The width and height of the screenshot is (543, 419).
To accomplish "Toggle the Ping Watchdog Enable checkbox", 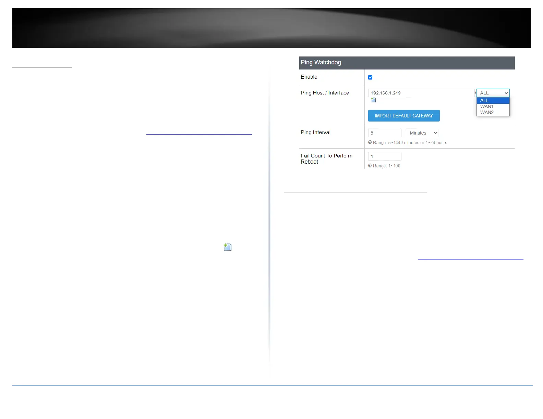I will click(x=370, y=77).
